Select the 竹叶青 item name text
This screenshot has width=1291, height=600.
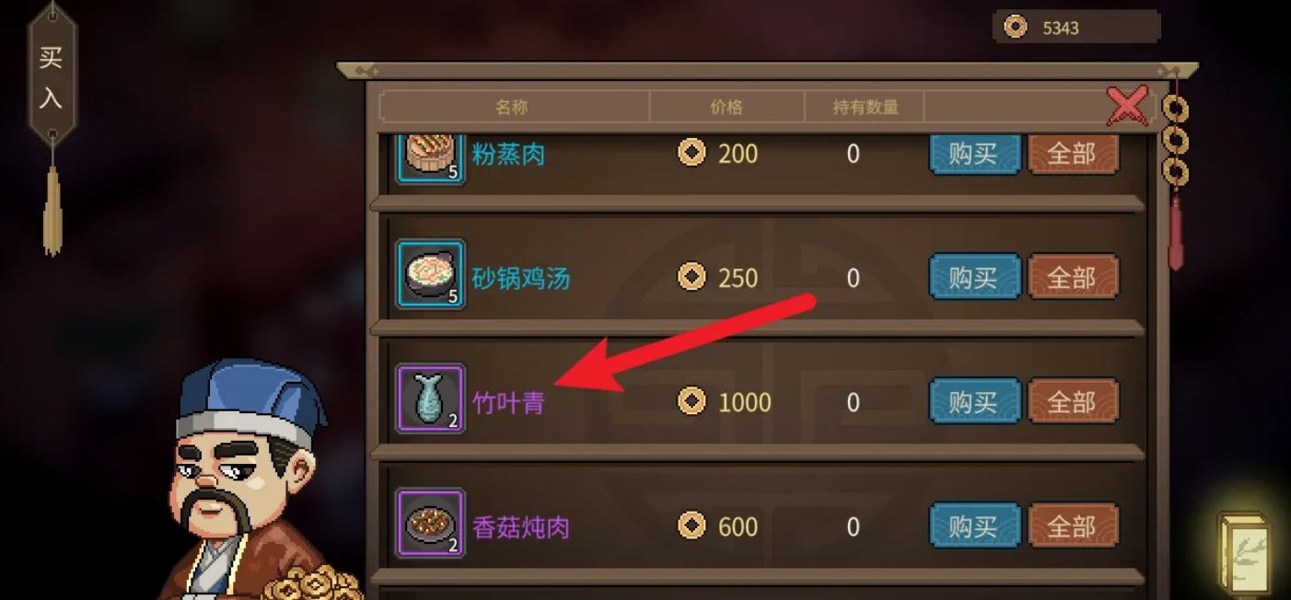(508, 402)
